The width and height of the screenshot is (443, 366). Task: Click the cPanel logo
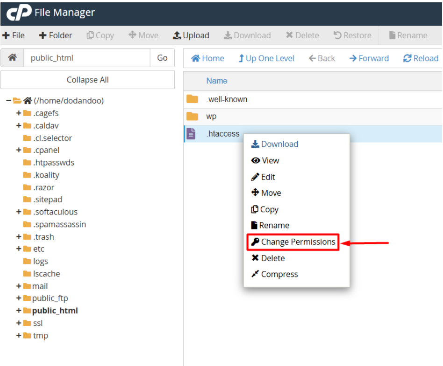(x=19, y=13)
